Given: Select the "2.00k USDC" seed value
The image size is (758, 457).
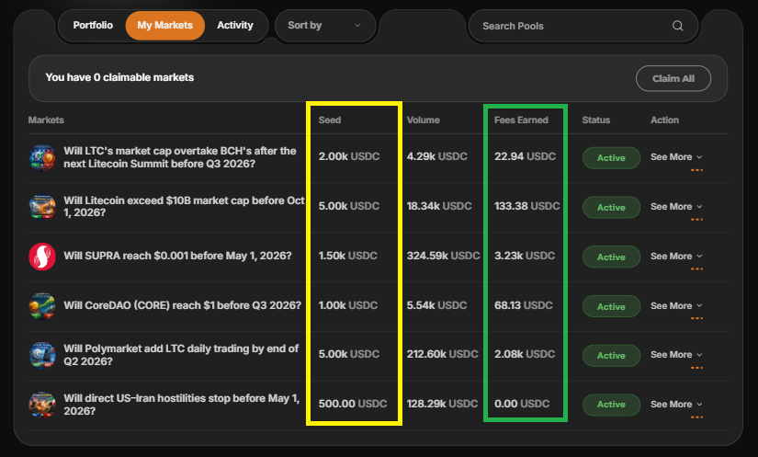Looking at the screenshot, I should (x=349, y=156).
